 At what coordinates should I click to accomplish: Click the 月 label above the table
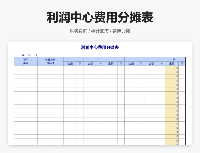[x=29, y=55]
